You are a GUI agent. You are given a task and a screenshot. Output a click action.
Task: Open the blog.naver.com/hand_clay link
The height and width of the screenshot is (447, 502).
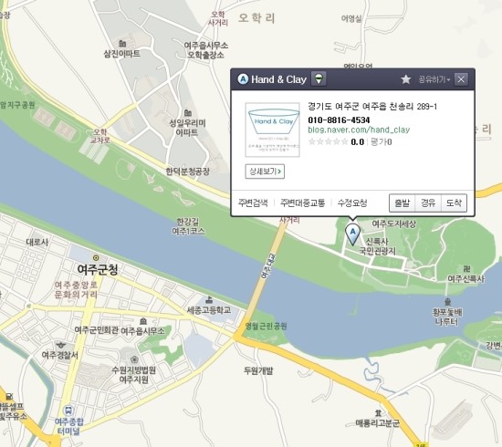pos(359,130)
